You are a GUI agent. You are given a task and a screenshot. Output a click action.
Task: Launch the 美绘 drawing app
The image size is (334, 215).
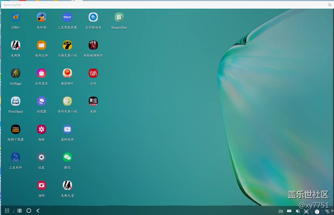93,101
